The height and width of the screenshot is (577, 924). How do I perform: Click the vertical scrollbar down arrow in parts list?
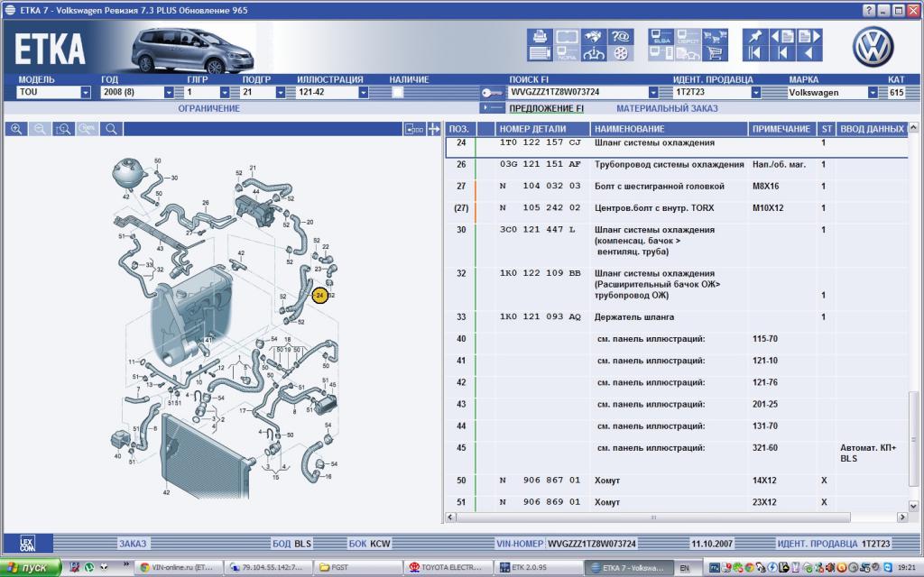(x=913, y=506)
